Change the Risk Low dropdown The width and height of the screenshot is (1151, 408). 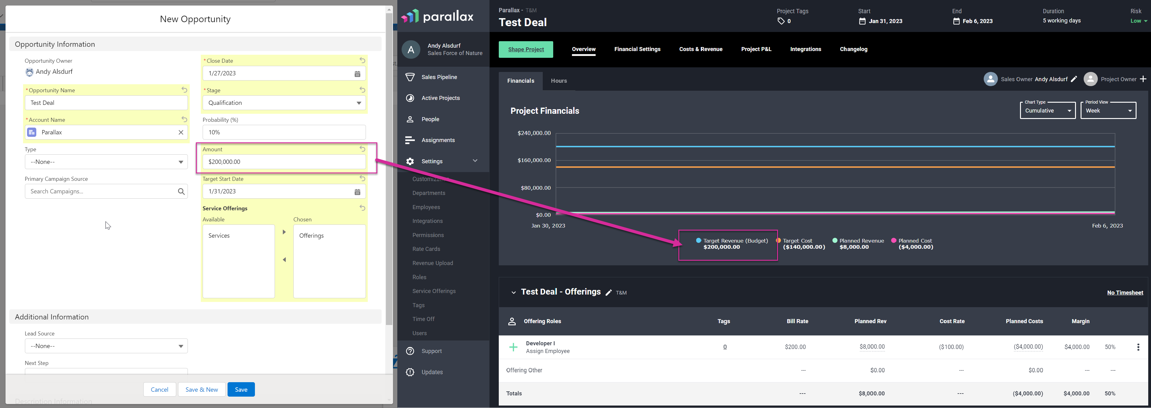(1138, 21)
